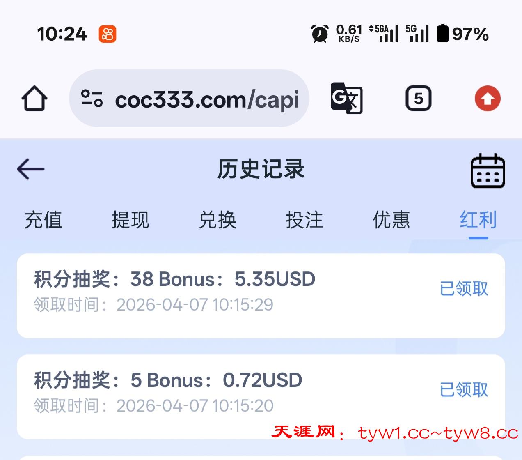Tap the orange video app notification icon
The height and width of the screenshot is (460, 522).
(108, 34)
